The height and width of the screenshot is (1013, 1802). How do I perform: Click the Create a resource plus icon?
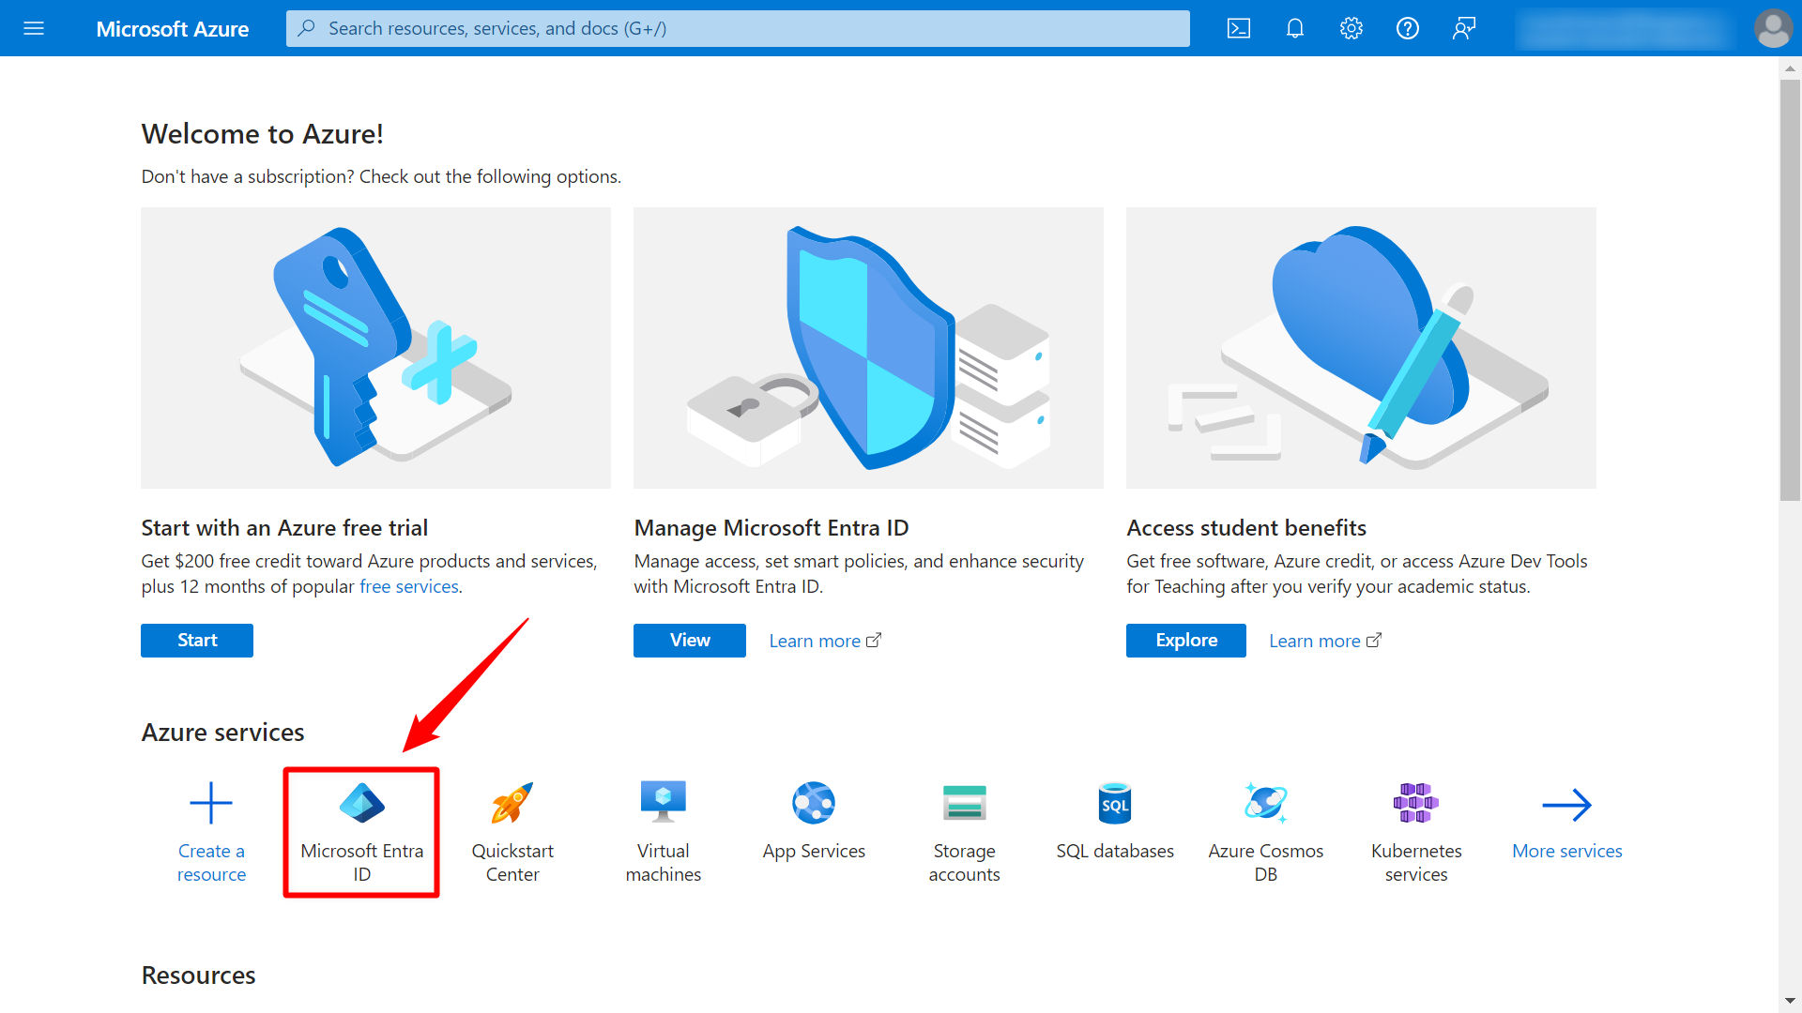211,803
